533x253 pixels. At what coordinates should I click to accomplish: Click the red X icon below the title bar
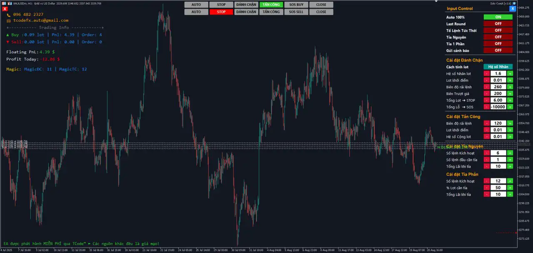(5, 9)
